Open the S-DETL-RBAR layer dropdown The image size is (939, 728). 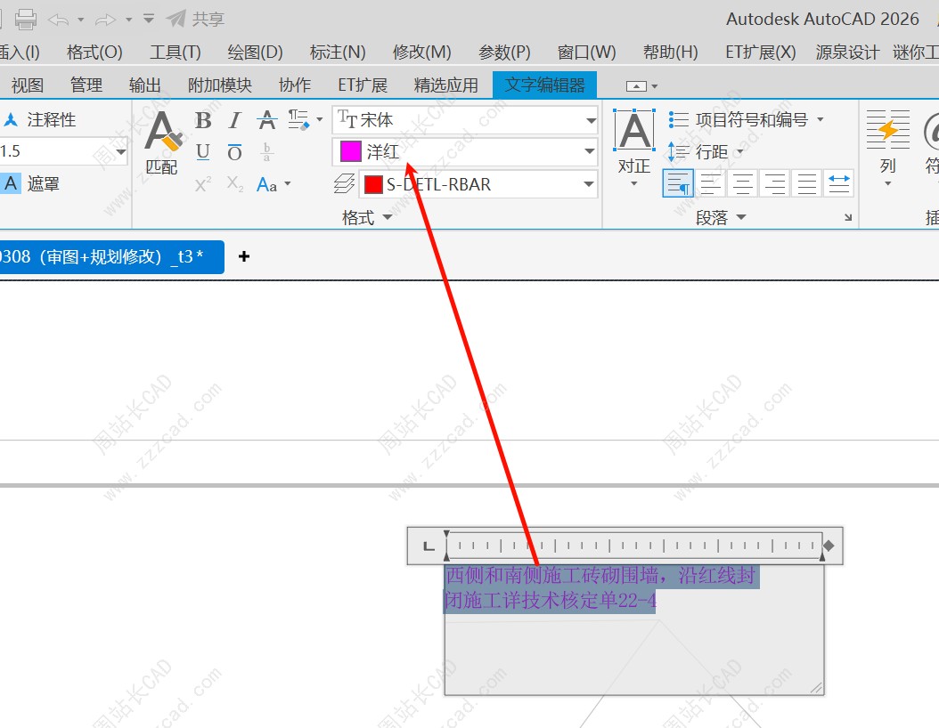click(x=588, y=185)
